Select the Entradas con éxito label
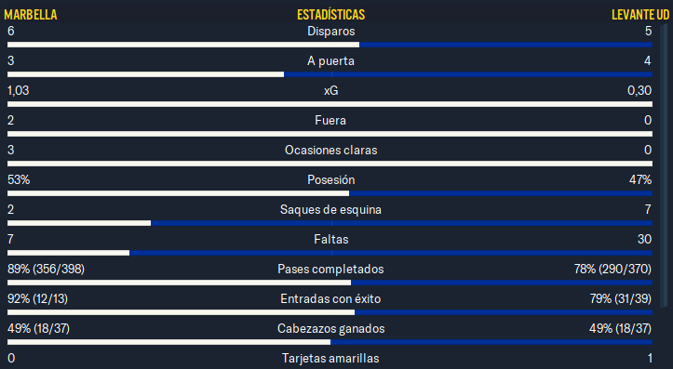673x369 pixels. (330, 298)
